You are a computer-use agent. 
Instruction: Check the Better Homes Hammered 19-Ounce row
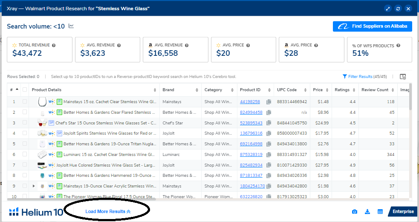(25, 175)
